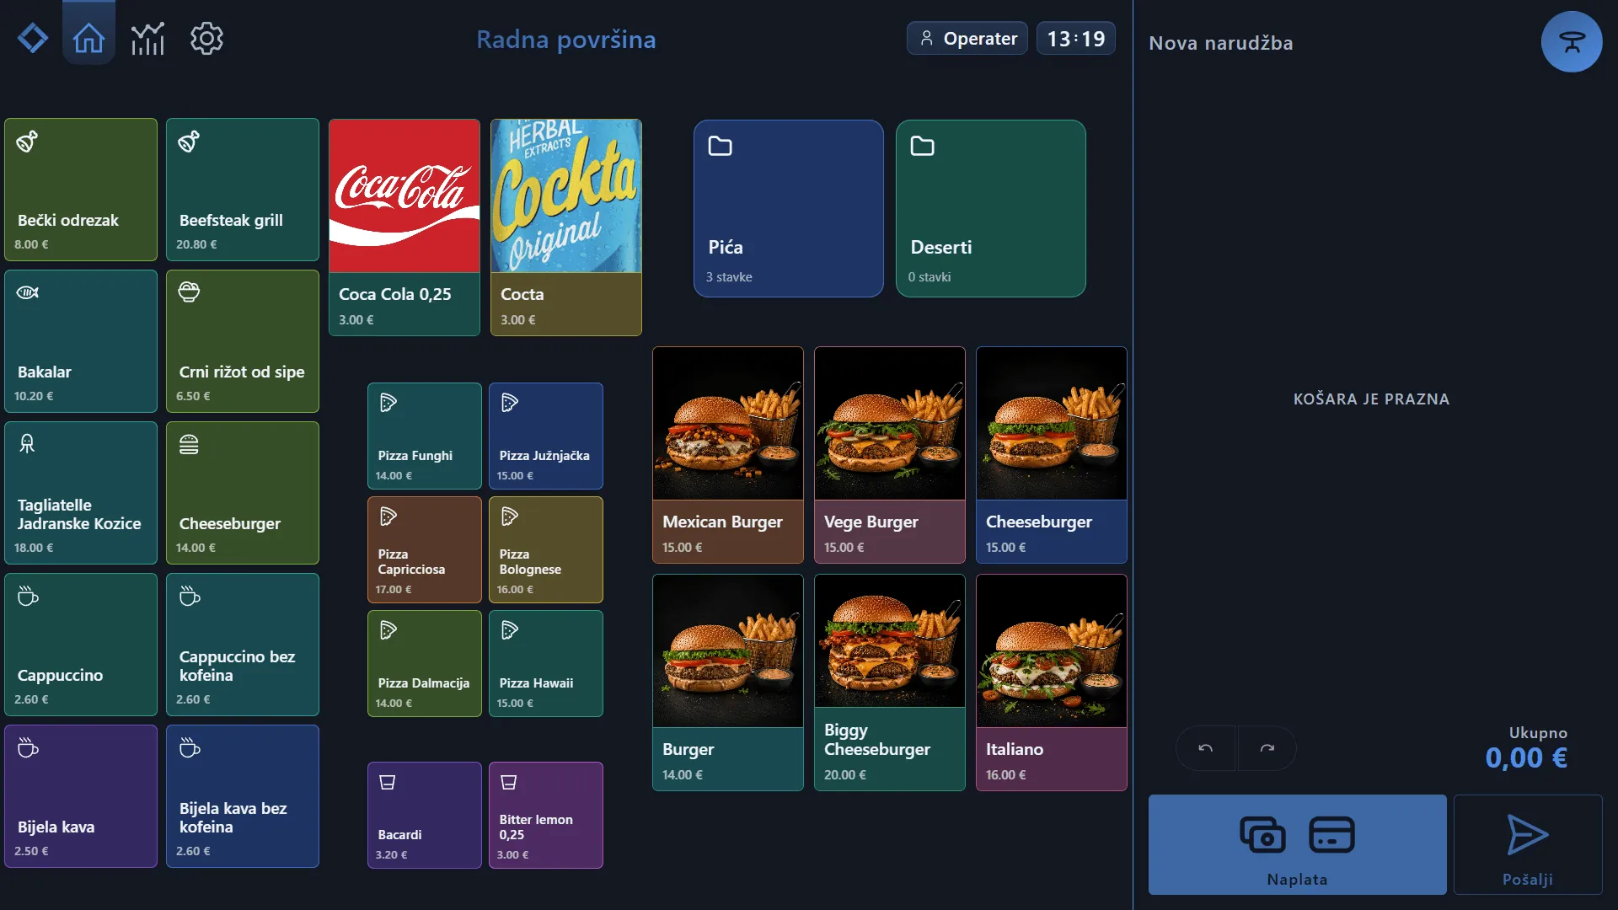The width and height of the screenshot is (1618, 910).
Task: Add Pizza Funghi to order
Action: pyautogui.click(x=425, y=436)
